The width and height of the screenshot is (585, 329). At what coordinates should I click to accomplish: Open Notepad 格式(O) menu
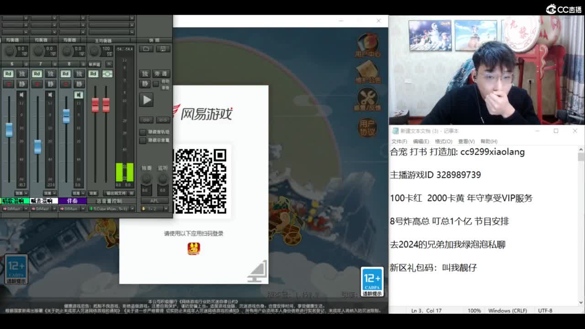pyautogui.click(x=443, y=141)
